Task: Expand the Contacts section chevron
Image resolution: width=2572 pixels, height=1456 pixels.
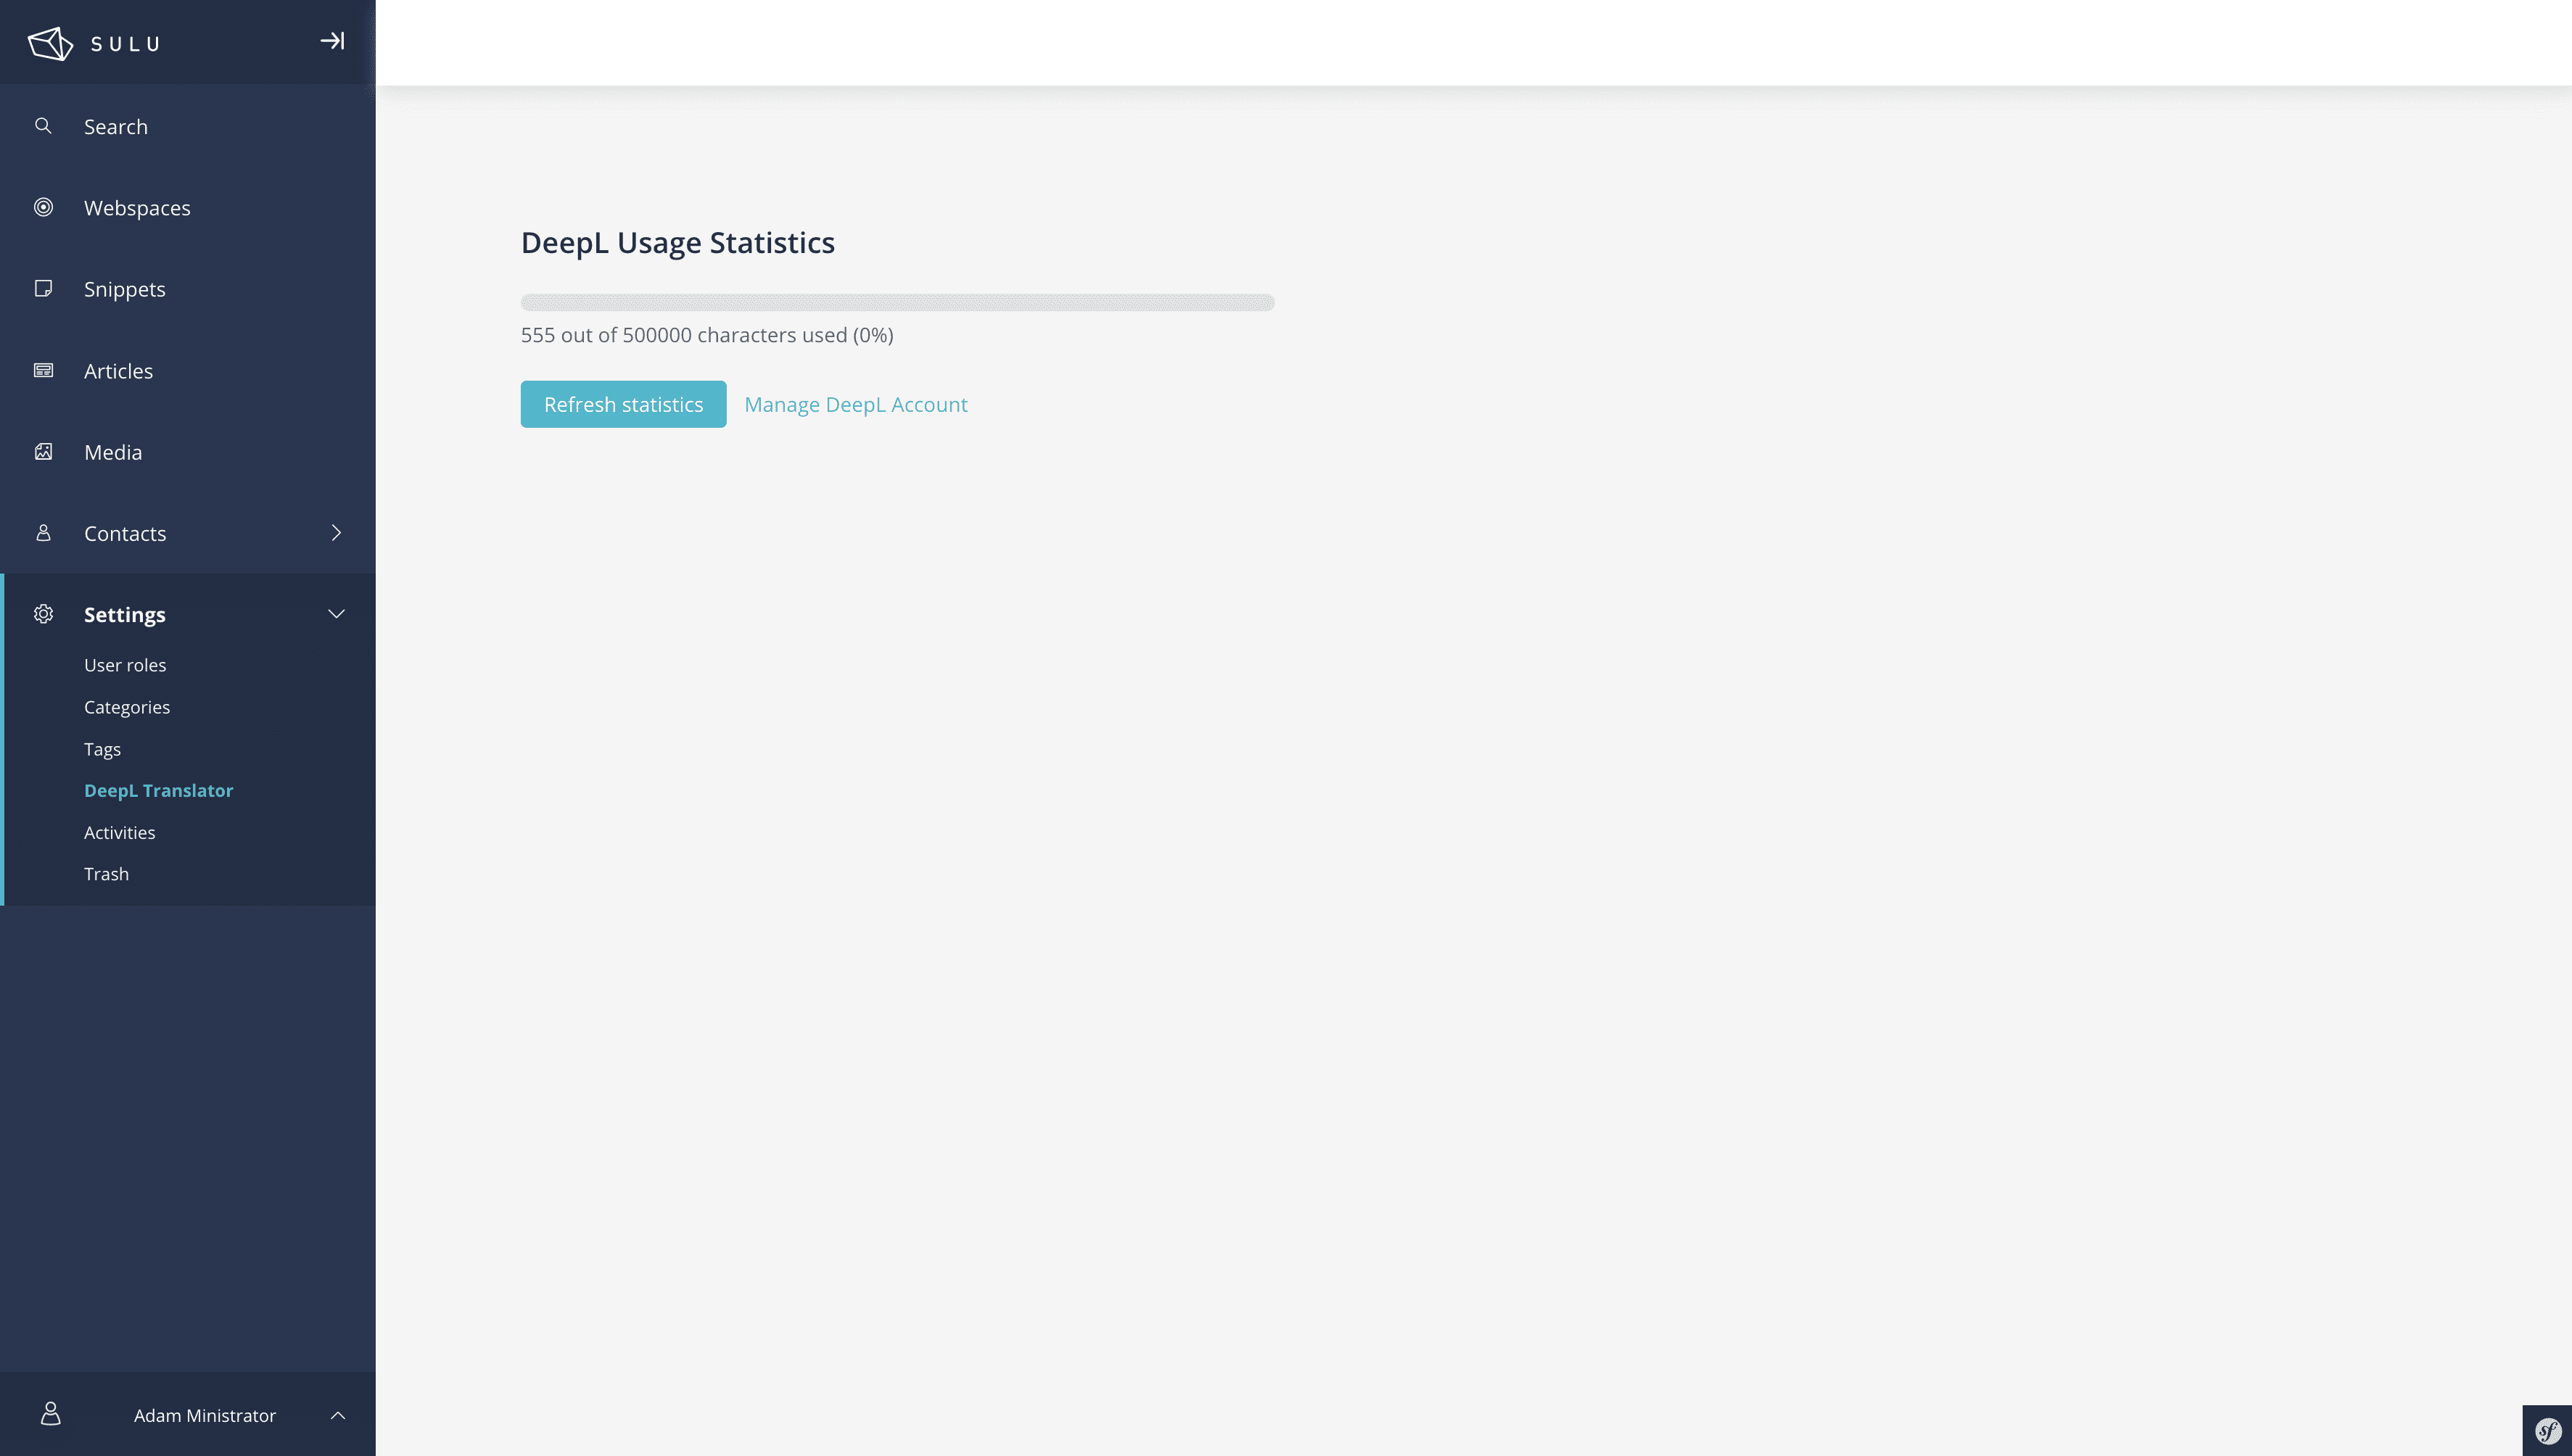Action: [x=337, y=533]
